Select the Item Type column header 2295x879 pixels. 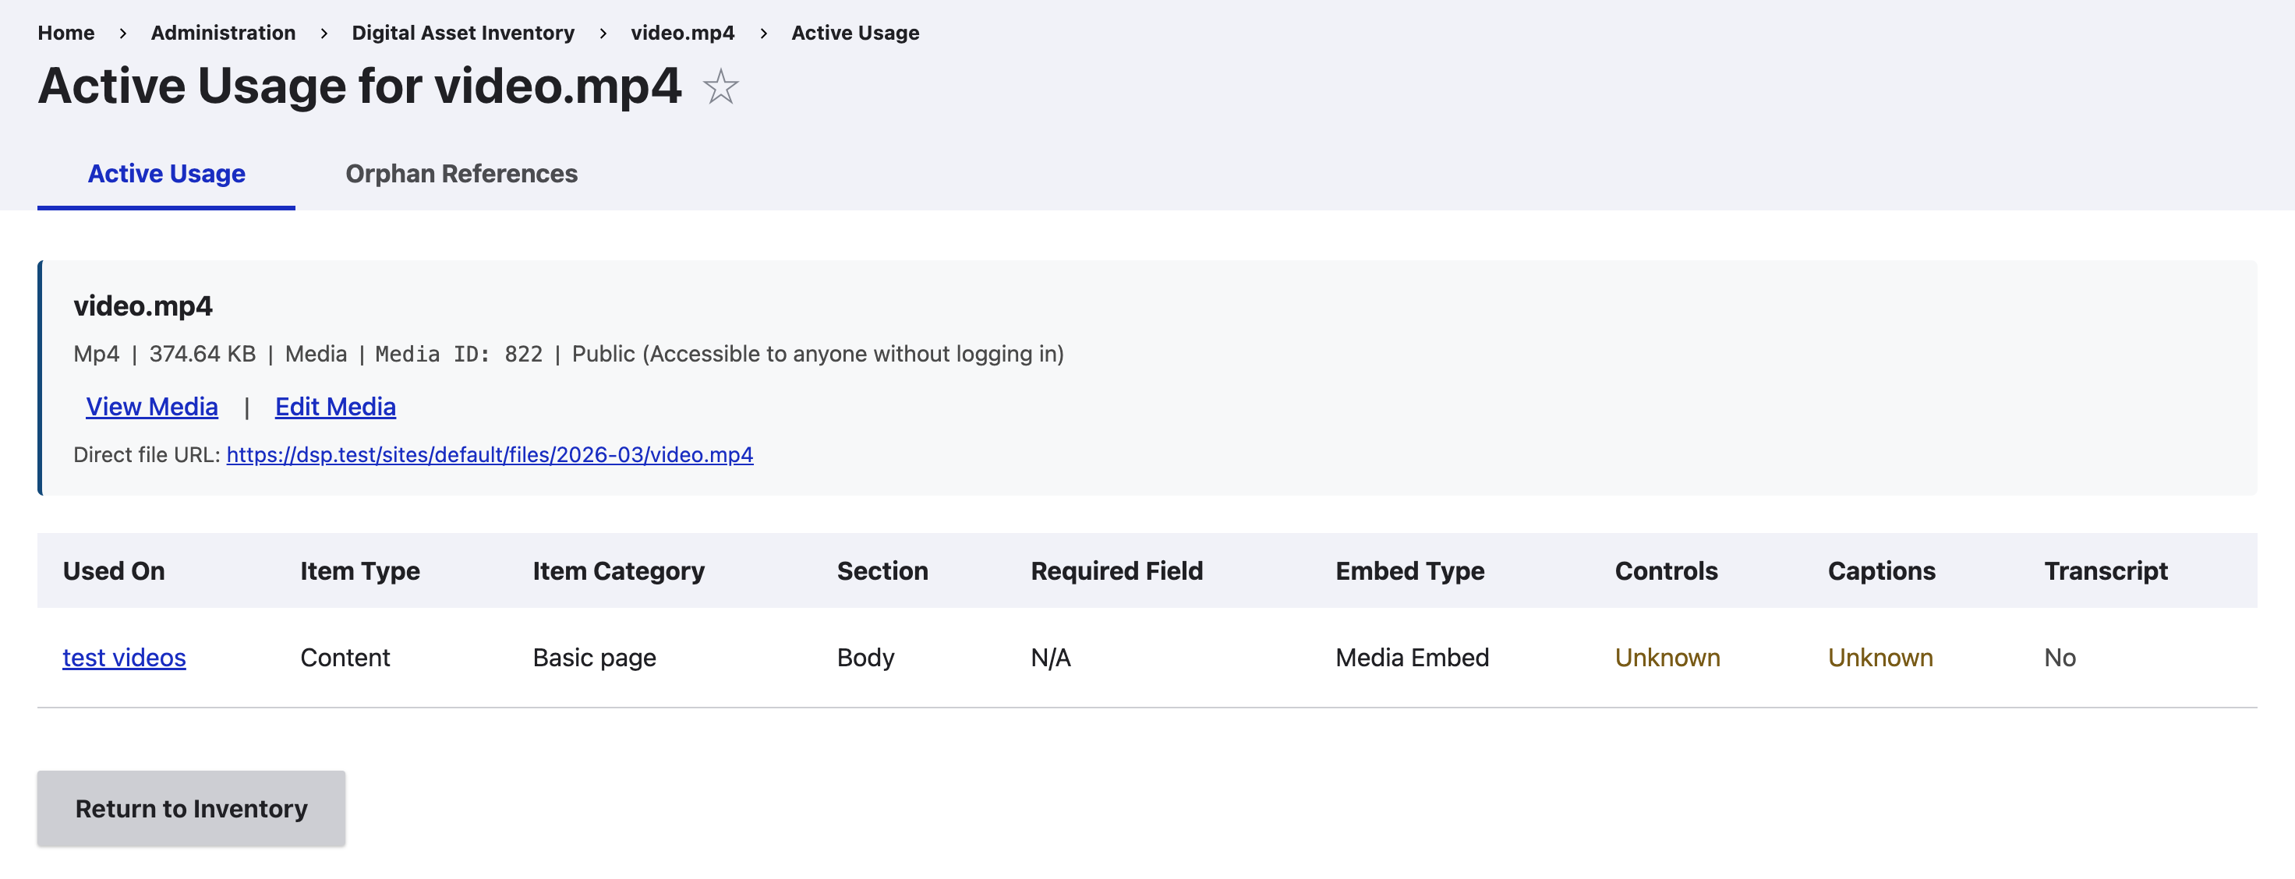(x=360, y=571)
